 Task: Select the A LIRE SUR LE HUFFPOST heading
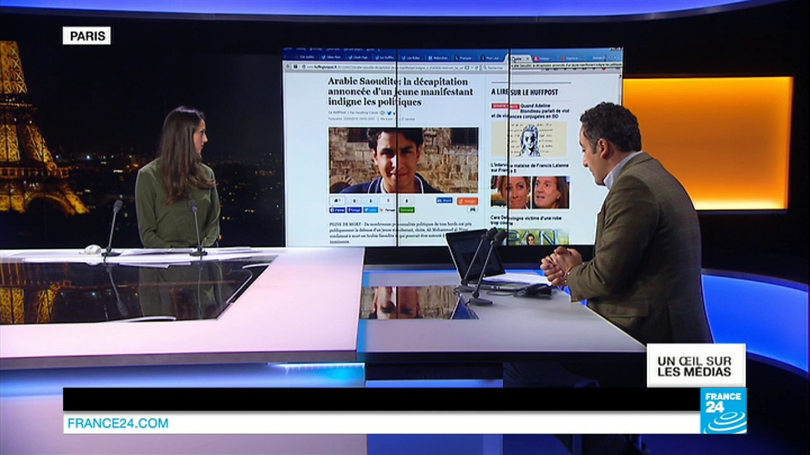tap(525, 92)
